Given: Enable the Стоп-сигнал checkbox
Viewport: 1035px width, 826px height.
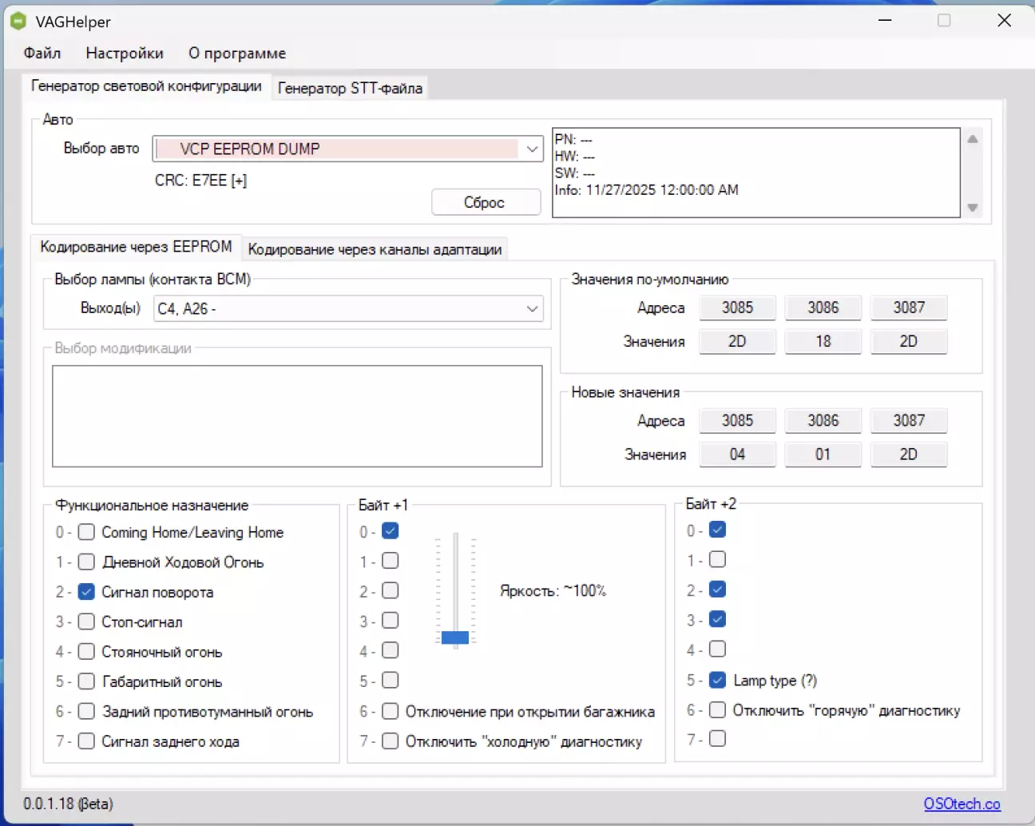Looking at the screenshot, I should [x=86, y=621].
